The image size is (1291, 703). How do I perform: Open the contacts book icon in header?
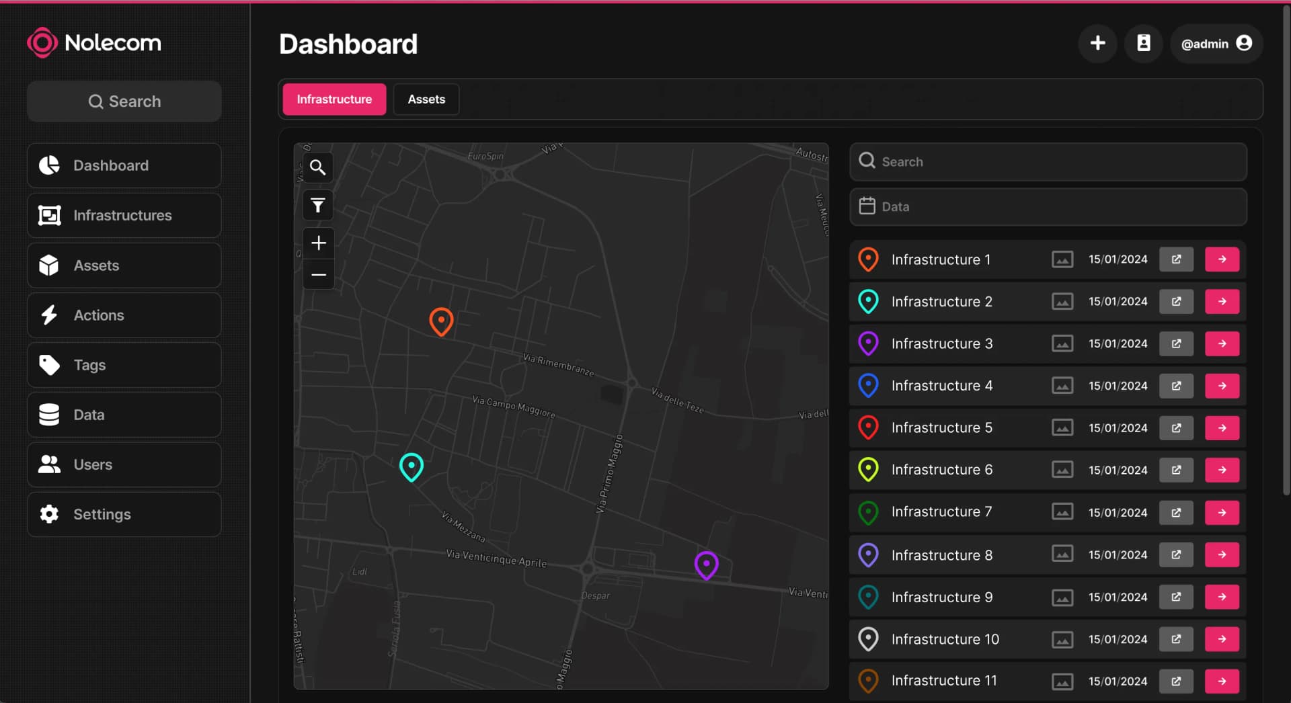click(x=1143, y=44)
